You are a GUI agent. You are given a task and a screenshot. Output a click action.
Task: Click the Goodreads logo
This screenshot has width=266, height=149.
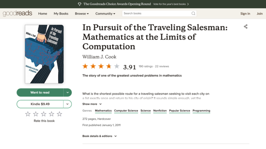pos(17,13)
